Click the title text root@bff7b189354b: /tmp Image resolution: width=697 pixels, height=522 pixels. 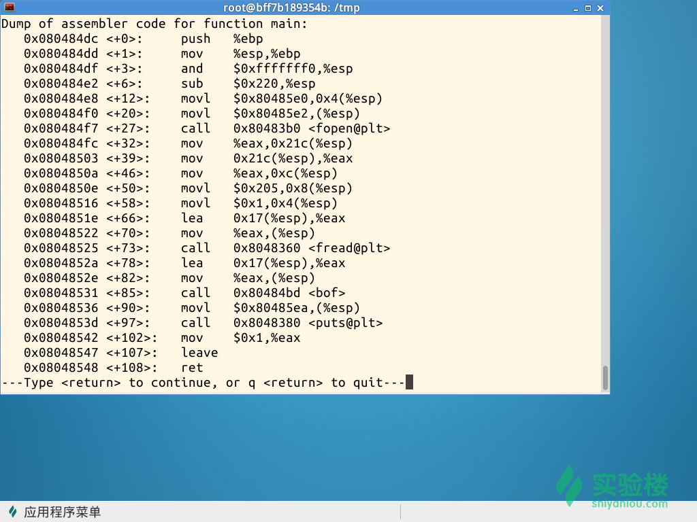(x=291, y=8)
